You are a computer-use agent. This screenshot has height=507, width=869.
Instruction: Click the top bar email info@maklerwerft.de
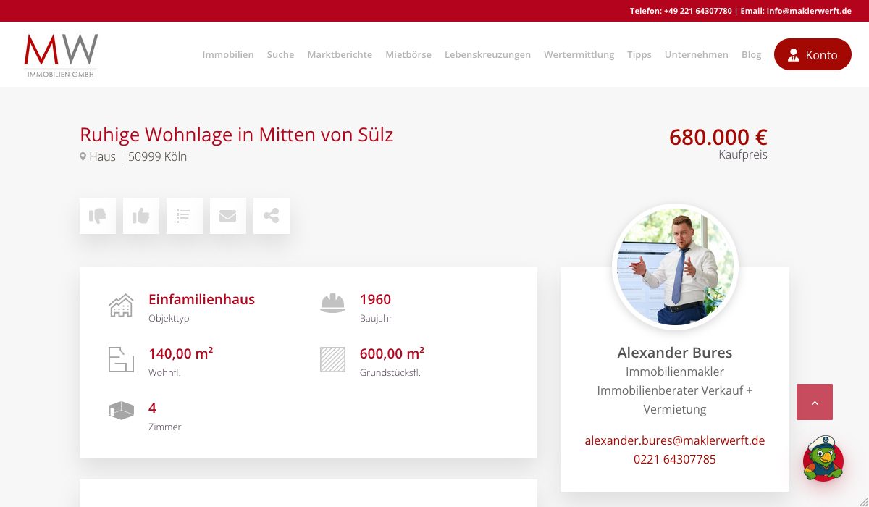pos(809,11)
